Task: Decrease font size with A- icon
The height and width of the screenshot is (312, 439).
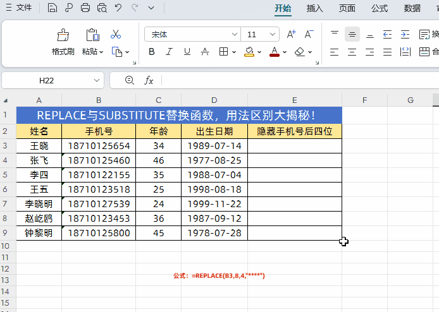Action: pyautogui.click(x=309, y=34)
